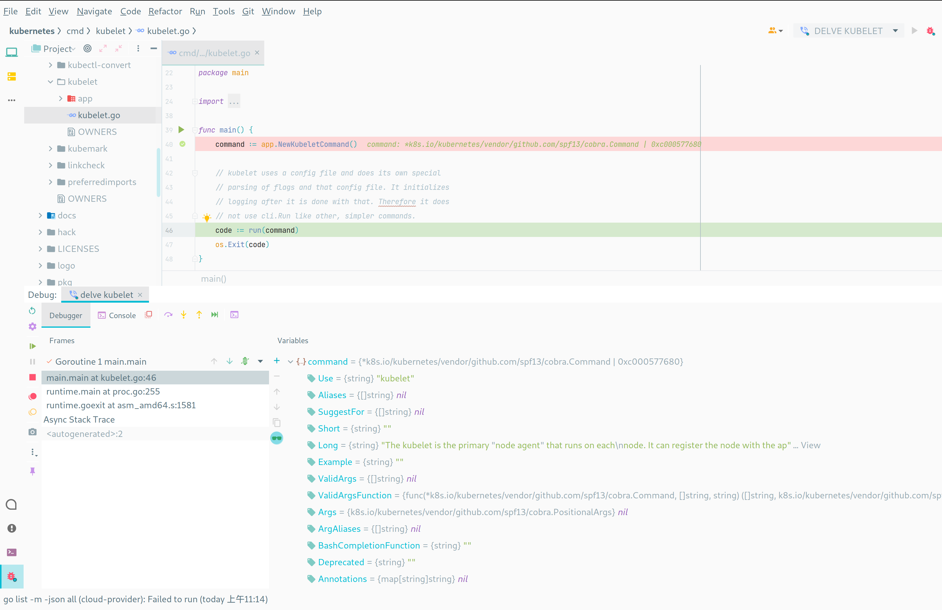Open the File menu
942x610 pixels.
coord(10,11)
